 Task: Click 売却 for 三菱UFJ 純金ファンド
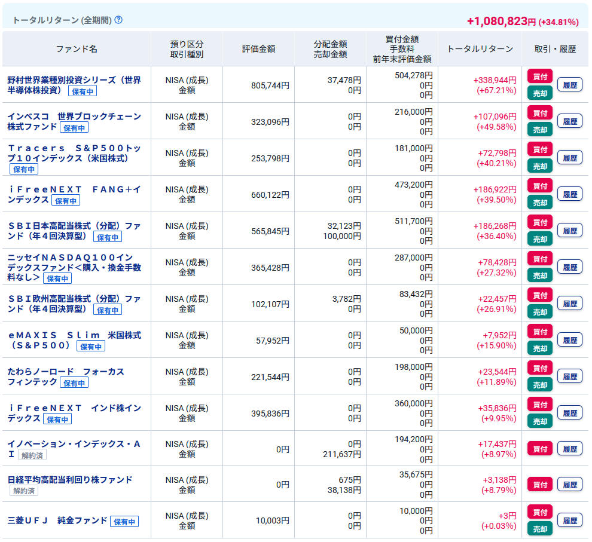[540, 529]
